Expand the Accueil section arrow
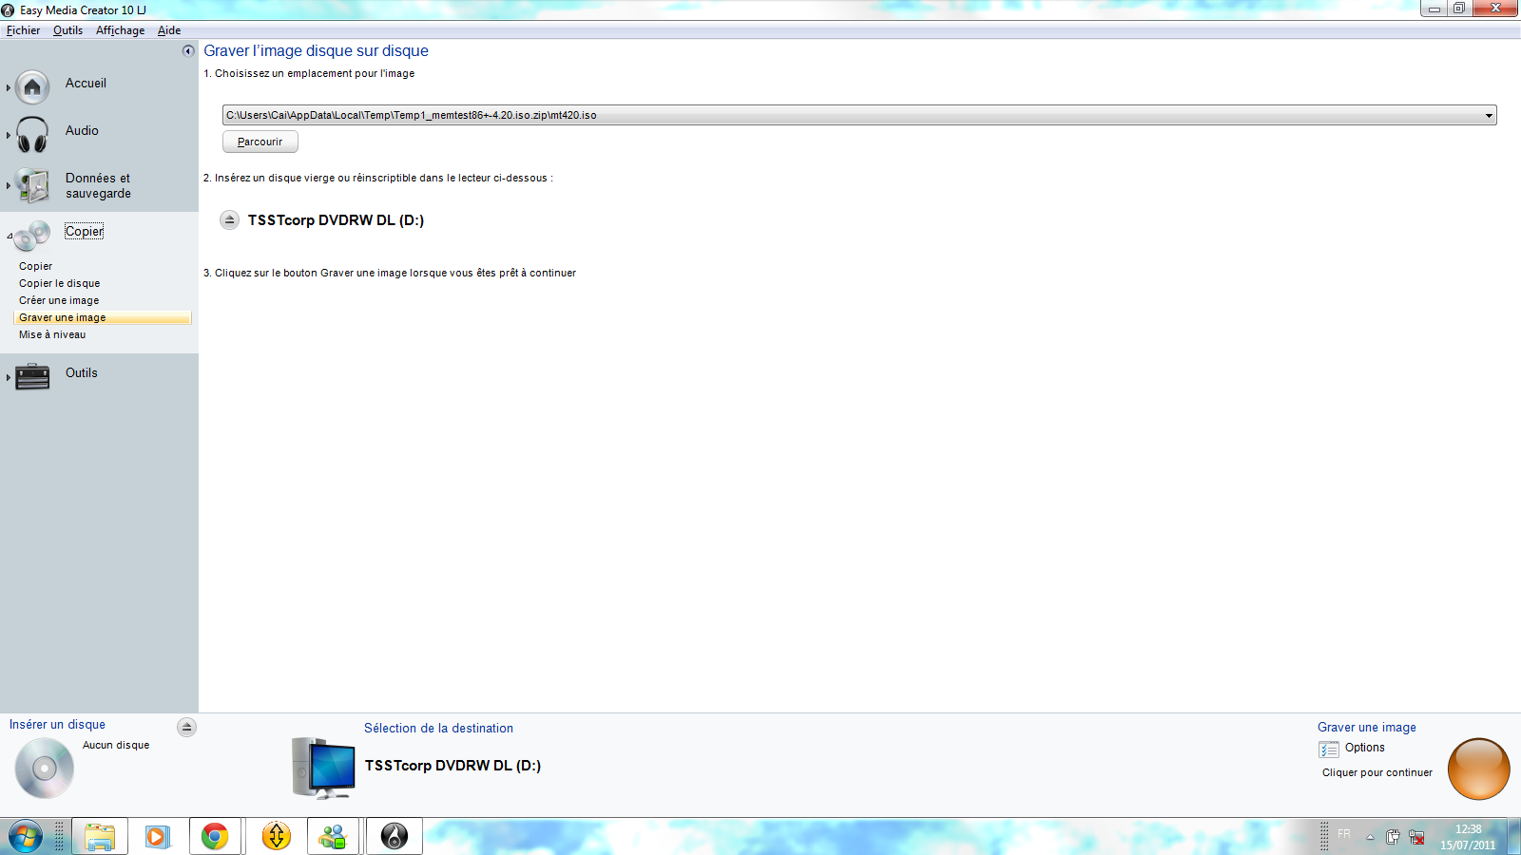 pyautogui.click(x=9, y=87)
